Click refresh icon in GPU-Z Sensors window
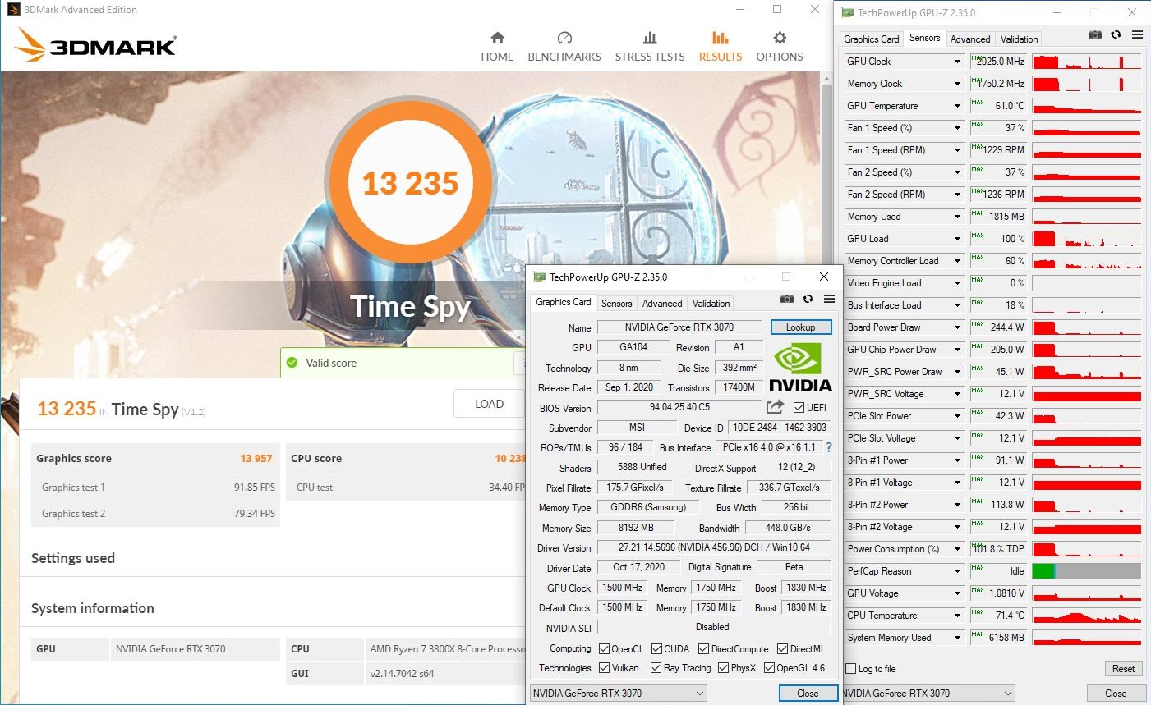Screen dimensions: 1151x705 coord(1116,34)
